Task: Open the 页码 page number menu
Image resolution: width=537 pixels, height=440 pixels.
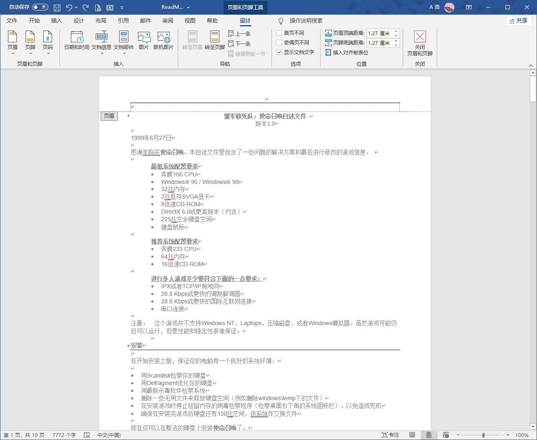Action: [48, 43]
